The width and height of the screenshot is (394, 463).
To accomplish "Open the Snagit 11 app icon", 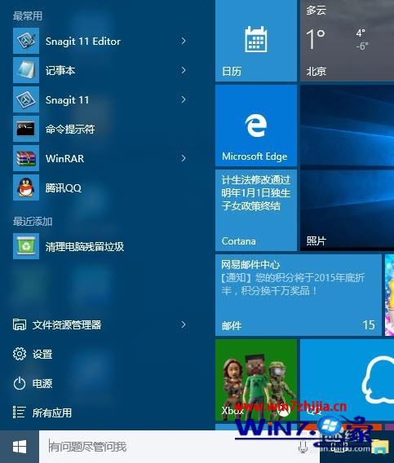I will 26,99.
